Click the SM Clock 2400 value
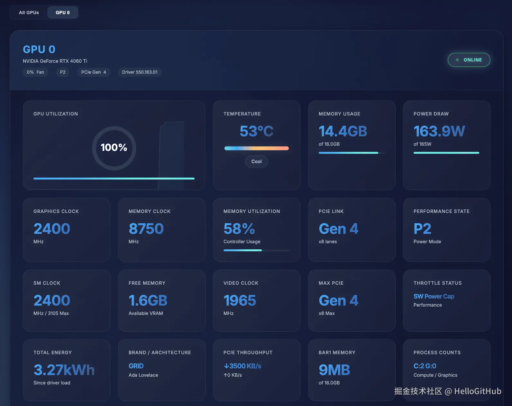Screen dimensions: 512x406 (x=52, y=300)
